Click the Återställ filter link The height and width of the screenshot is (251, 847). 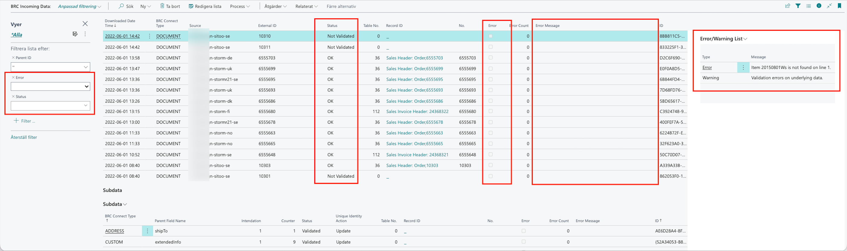click(x=24, y=138)
